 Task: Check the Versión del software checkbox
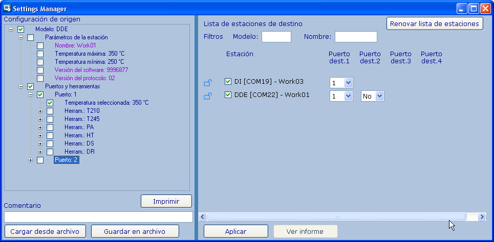40,70
